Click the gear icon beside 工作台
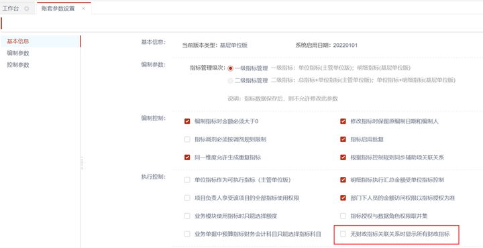The width and height of the screenshot is (483, 248). pyautogui.click(x=27, y=9)
